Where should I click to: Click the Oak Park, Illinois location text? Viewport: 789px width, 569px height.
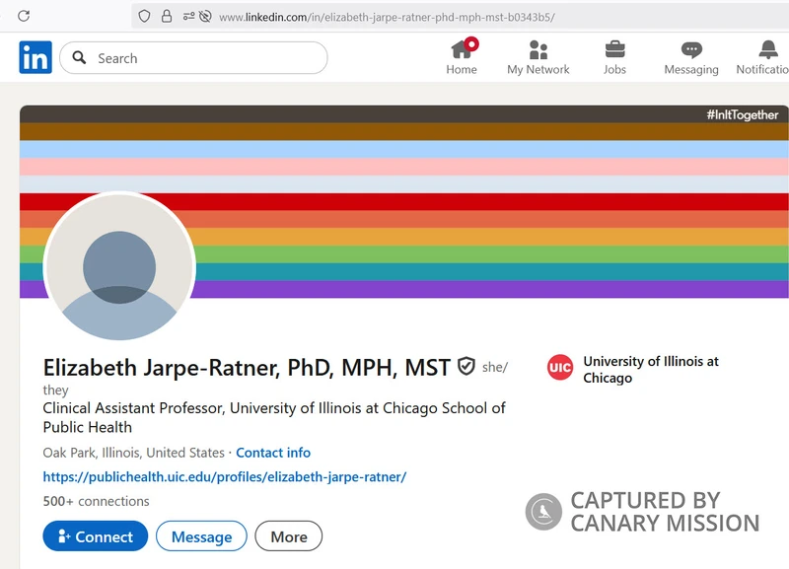[x=133, y=453]
